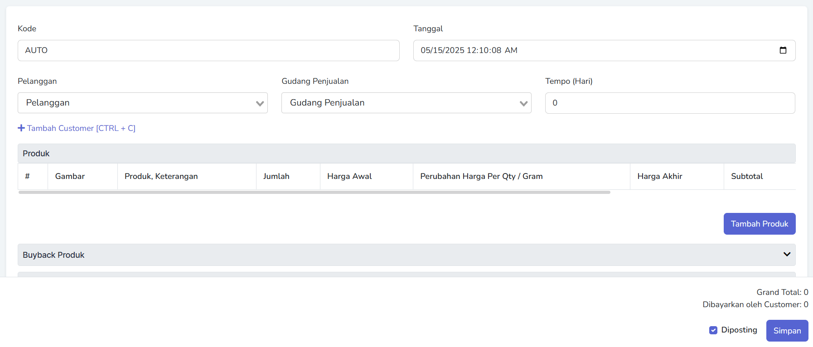813x347 pixels.
Task: Open the Gudang Penjualan dropdown
Action: pyautogui.click(x=399, y=103)
